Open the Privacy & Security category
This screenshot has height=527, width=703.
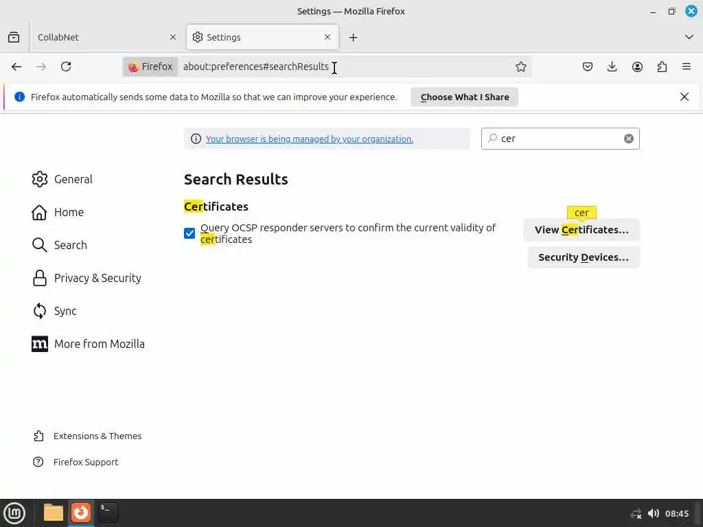click(97, 278)
